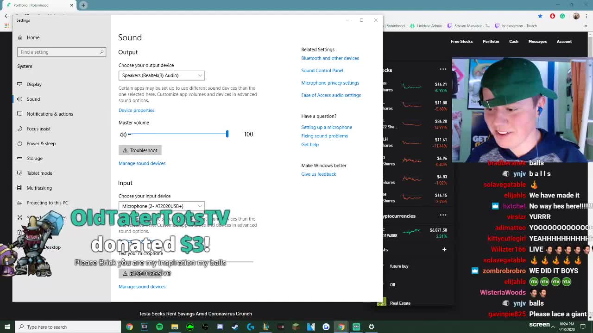Viewport: 593px width, 333px height.
Task: Open Setting up a microphone help link
Action: (327, 127)
